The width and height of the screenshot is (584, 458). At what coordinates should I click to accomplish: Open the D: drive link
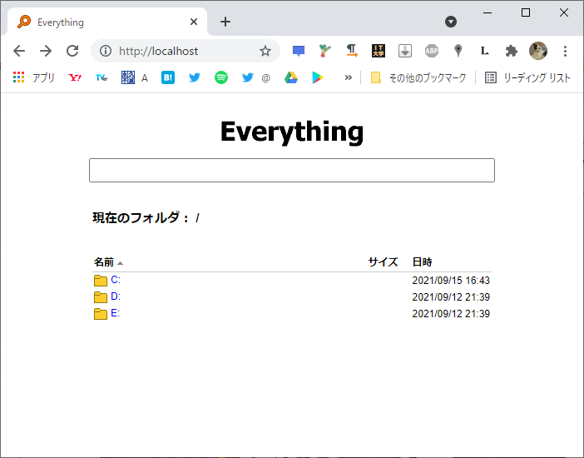point(116,296)
